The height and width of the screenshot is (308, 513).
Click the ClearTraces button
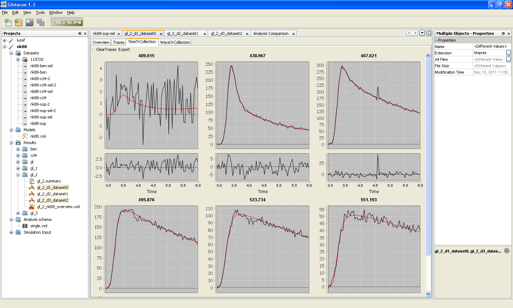coord(106,49)
